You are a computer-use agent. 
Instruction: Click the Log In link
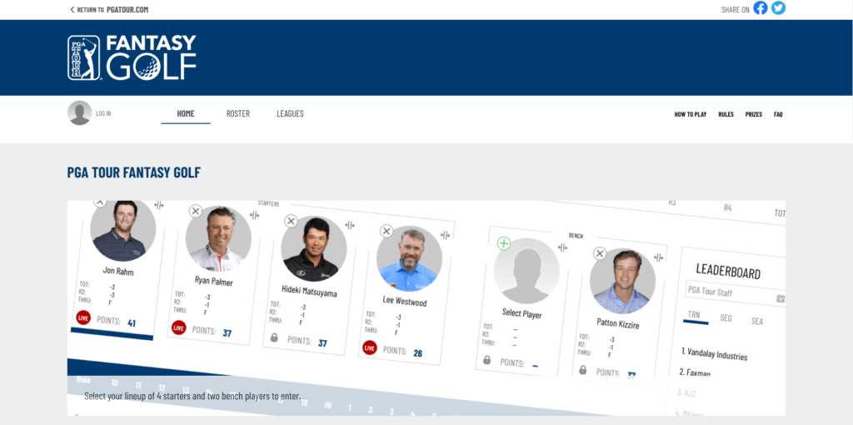point(103,113)
